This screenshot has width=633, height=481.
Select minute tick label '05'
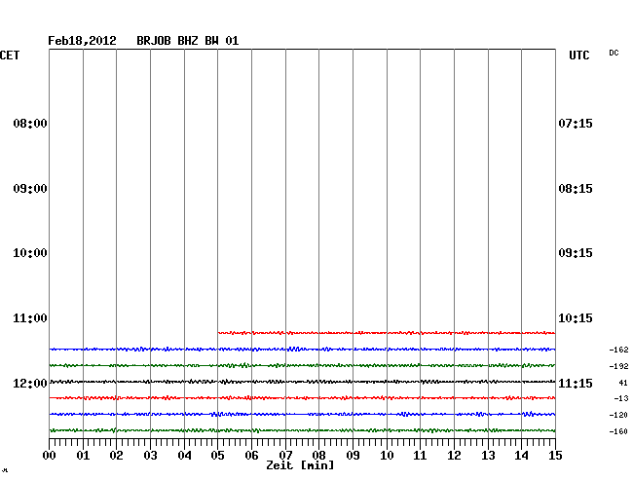[217, 456]
